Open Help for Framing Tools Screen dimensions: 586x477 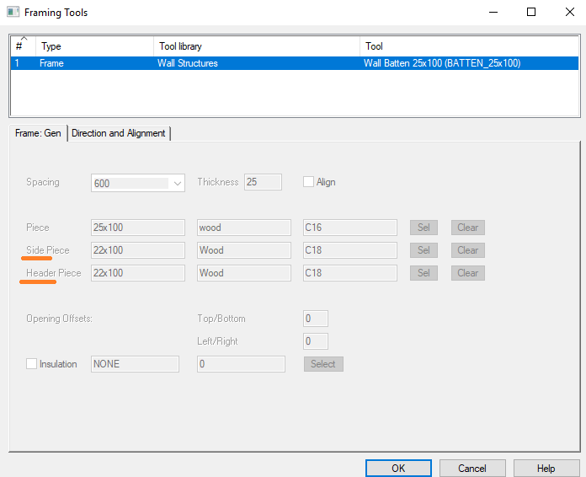click(x=546, y=468)
